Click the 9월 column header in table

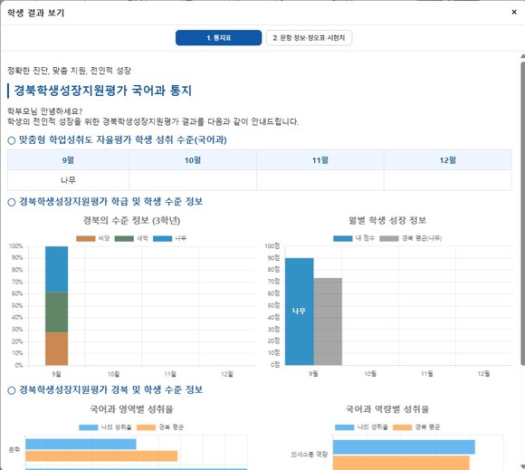coord(68,160)
